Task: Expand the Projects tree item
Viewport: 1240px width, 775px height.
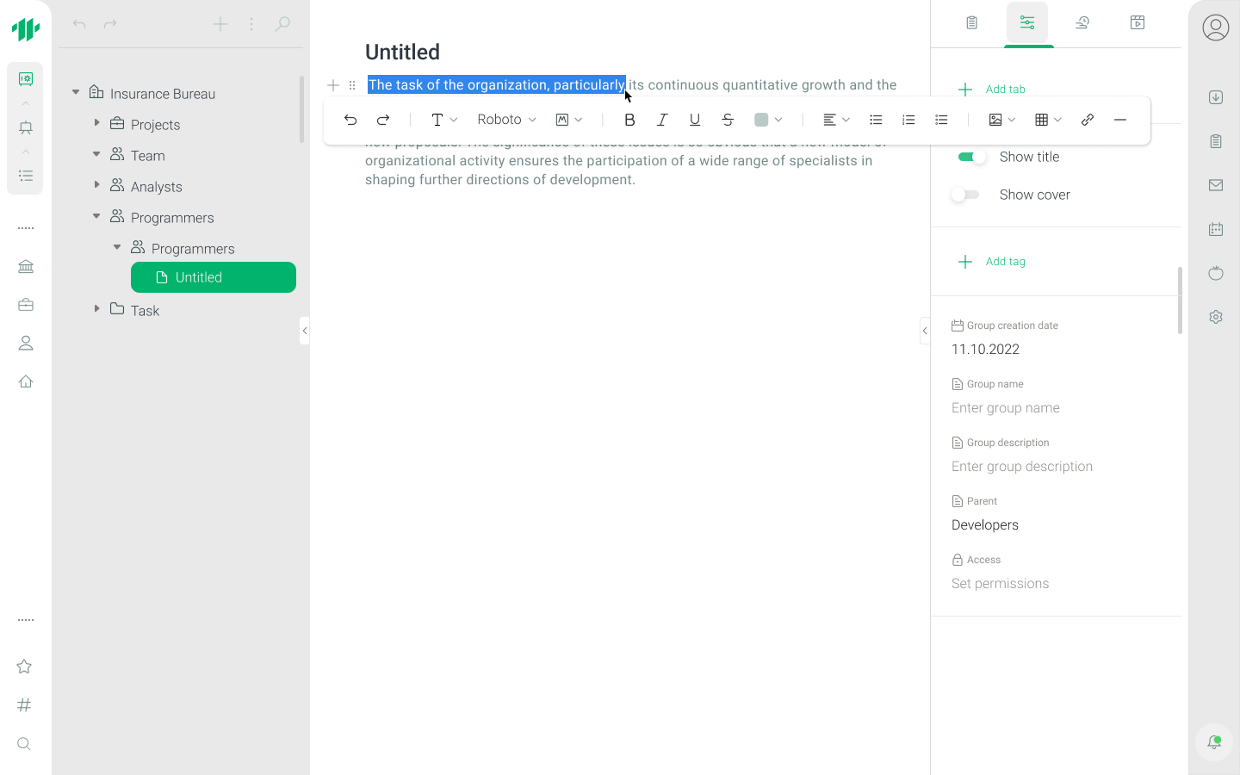Action: tap(96, 124)
